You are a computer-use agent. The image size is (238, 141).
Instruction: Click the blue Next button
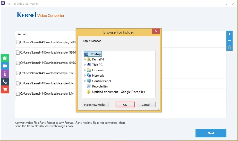click(x=211, y=133)
